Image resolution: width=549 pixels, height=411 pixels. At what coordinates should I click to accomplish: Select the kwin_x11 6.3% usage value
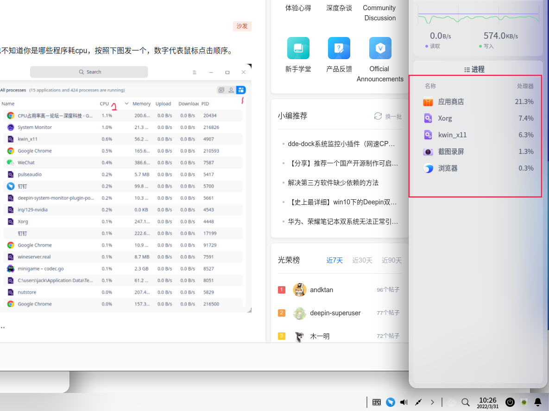[526, 135]
